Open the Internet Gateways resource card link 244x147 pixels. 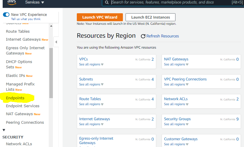95,119
